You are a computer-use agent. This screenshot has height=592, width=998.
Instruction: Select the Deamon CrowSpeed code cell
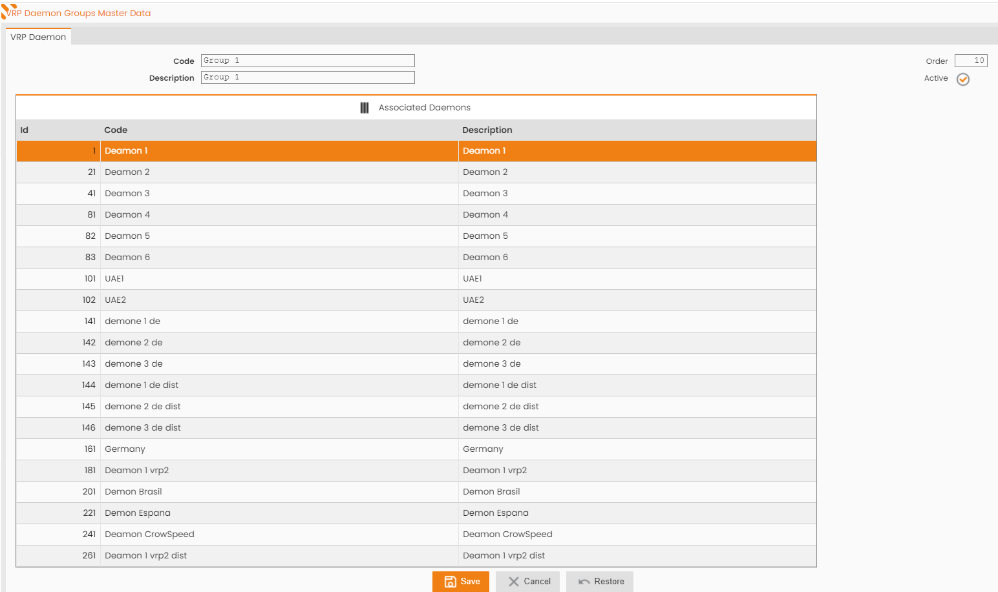click(x=279, y=535)
